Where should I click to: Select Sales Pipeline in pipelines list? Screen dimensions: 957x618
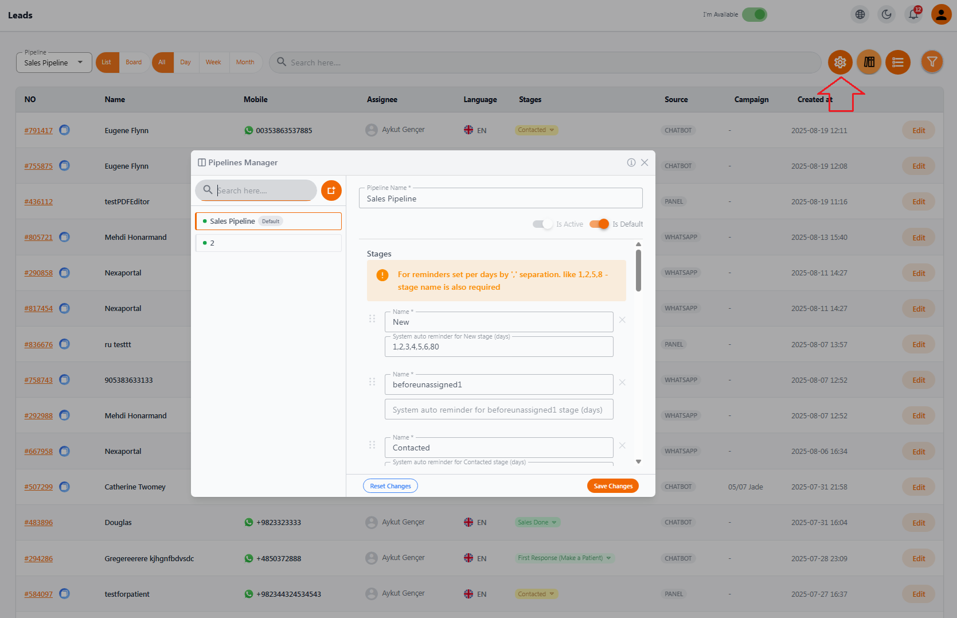pos(268,221)
